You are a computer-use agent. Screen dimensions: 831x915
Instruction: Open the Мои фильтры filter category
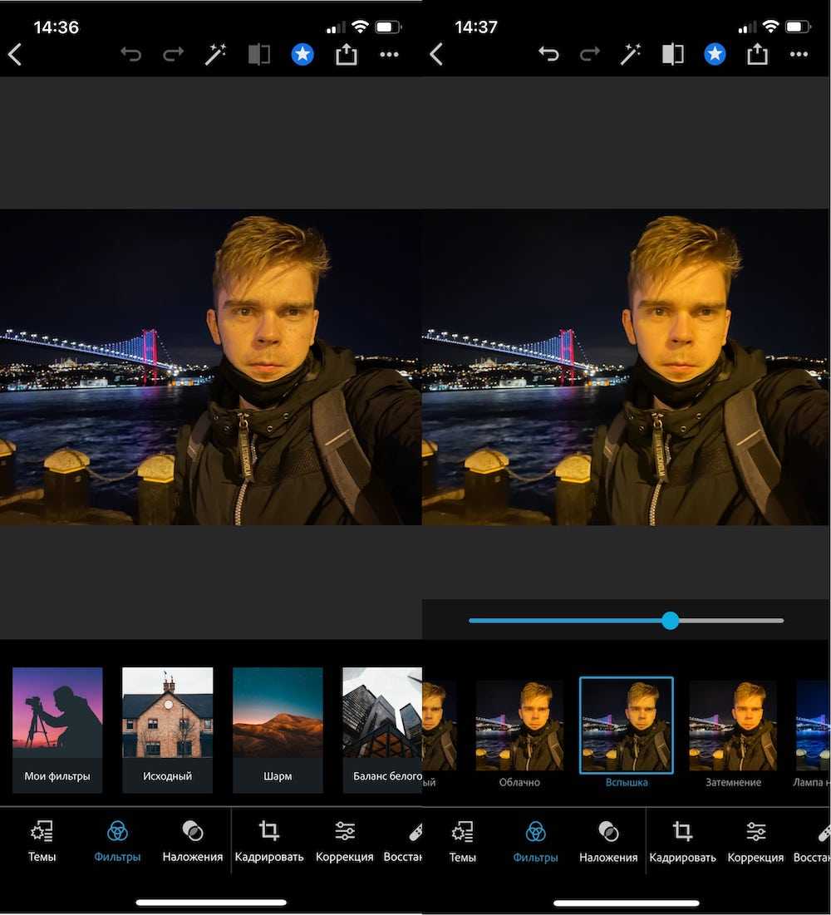click(x=57, y=729)
